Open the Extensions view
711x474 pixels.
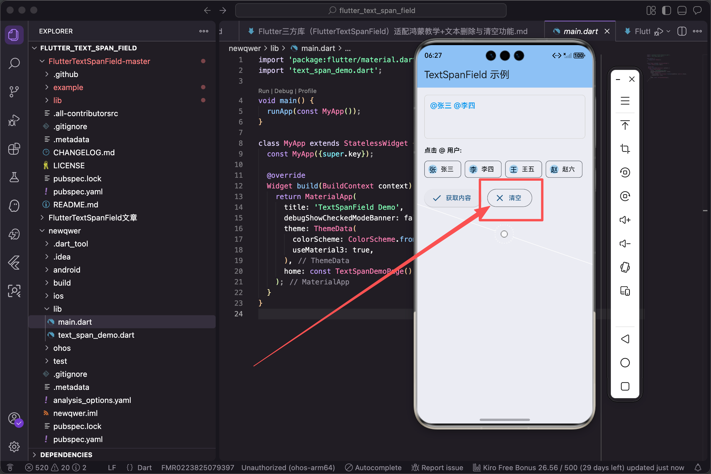(x=14, y=149)
